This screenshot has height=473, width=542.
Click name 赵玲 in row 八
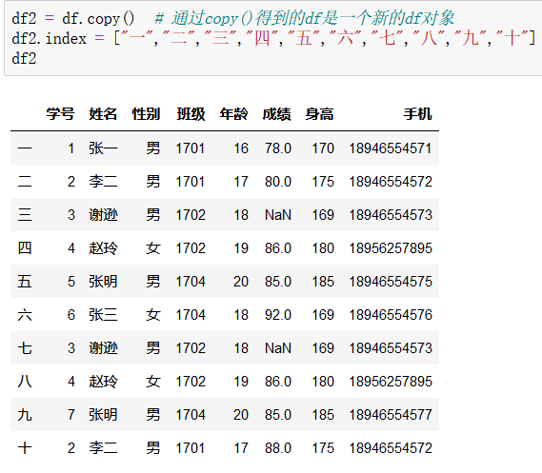point(103,382)
